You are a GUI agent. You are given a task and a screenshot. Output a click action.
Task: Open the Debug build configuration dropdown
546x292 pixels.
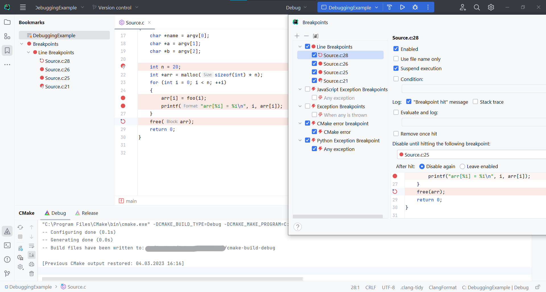pyautogui.click(x=296, y=8)
